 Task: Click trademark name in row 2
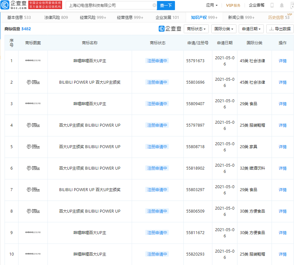click(x=90, y=82)
